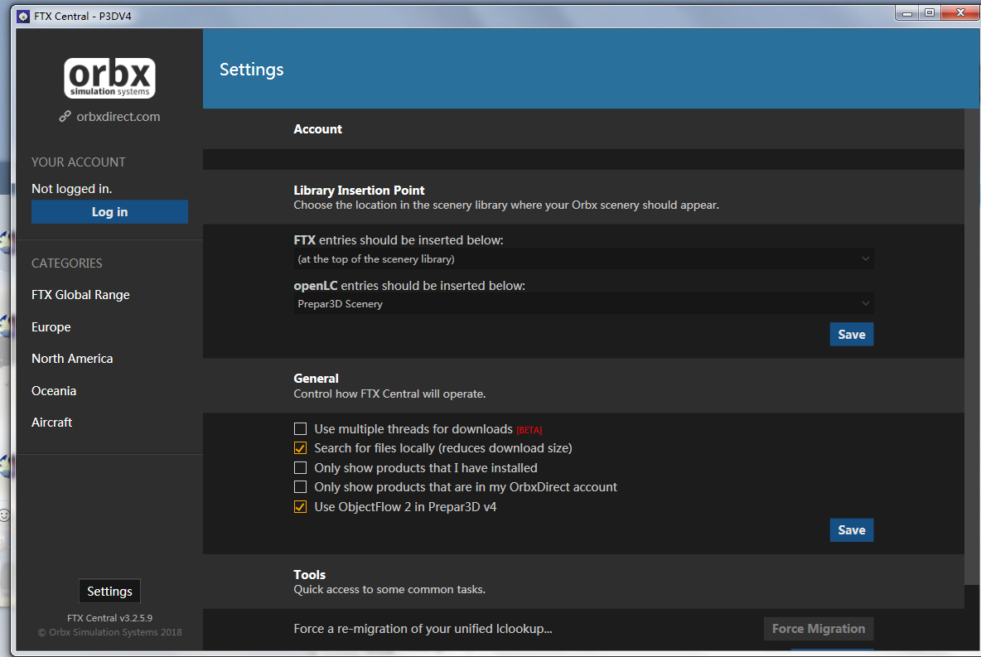Minimize the FTX Central window
The height and width of the screenshot is (657, 981).
(907, 12)
